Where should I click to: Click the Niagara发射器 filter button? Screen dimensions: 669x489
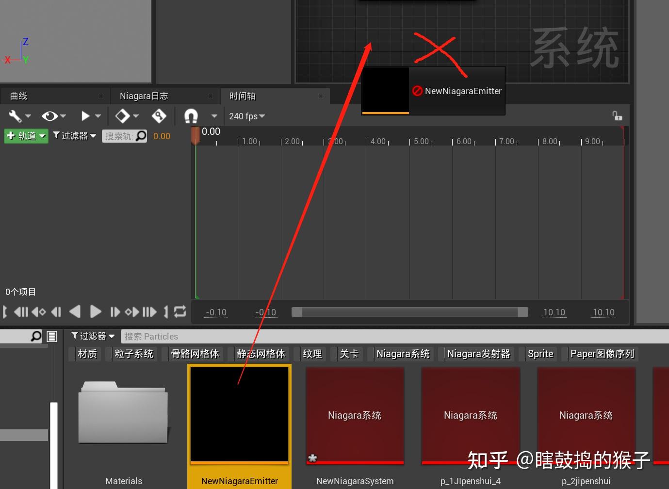point(478,354)
